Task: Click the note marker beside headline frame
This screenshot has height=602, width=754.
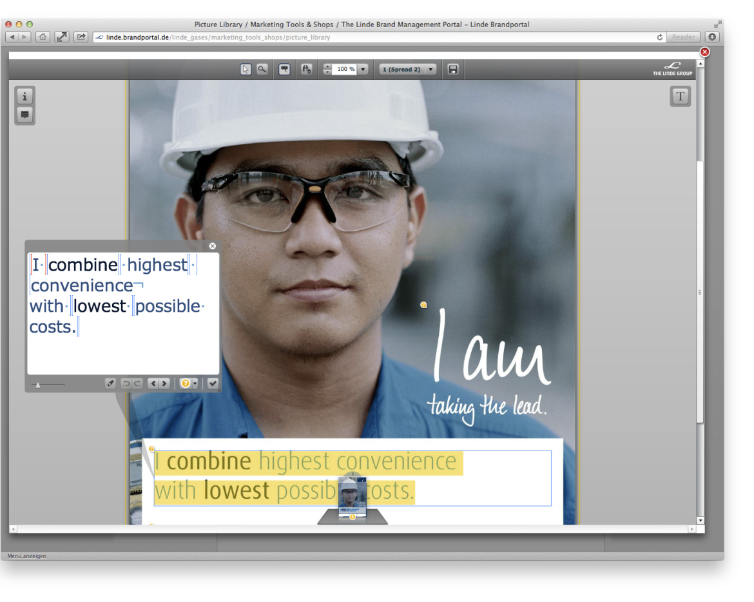Action: pos(151,449)
